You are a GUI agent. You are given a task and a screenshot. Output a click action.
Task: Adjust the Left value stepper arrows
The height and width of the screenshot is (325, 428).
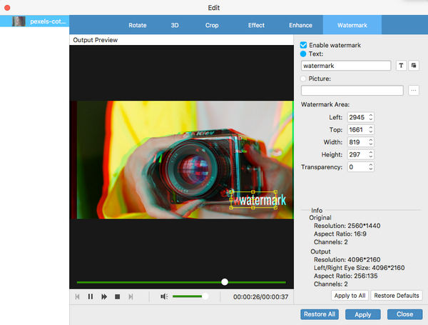click(x=370, y=117)
